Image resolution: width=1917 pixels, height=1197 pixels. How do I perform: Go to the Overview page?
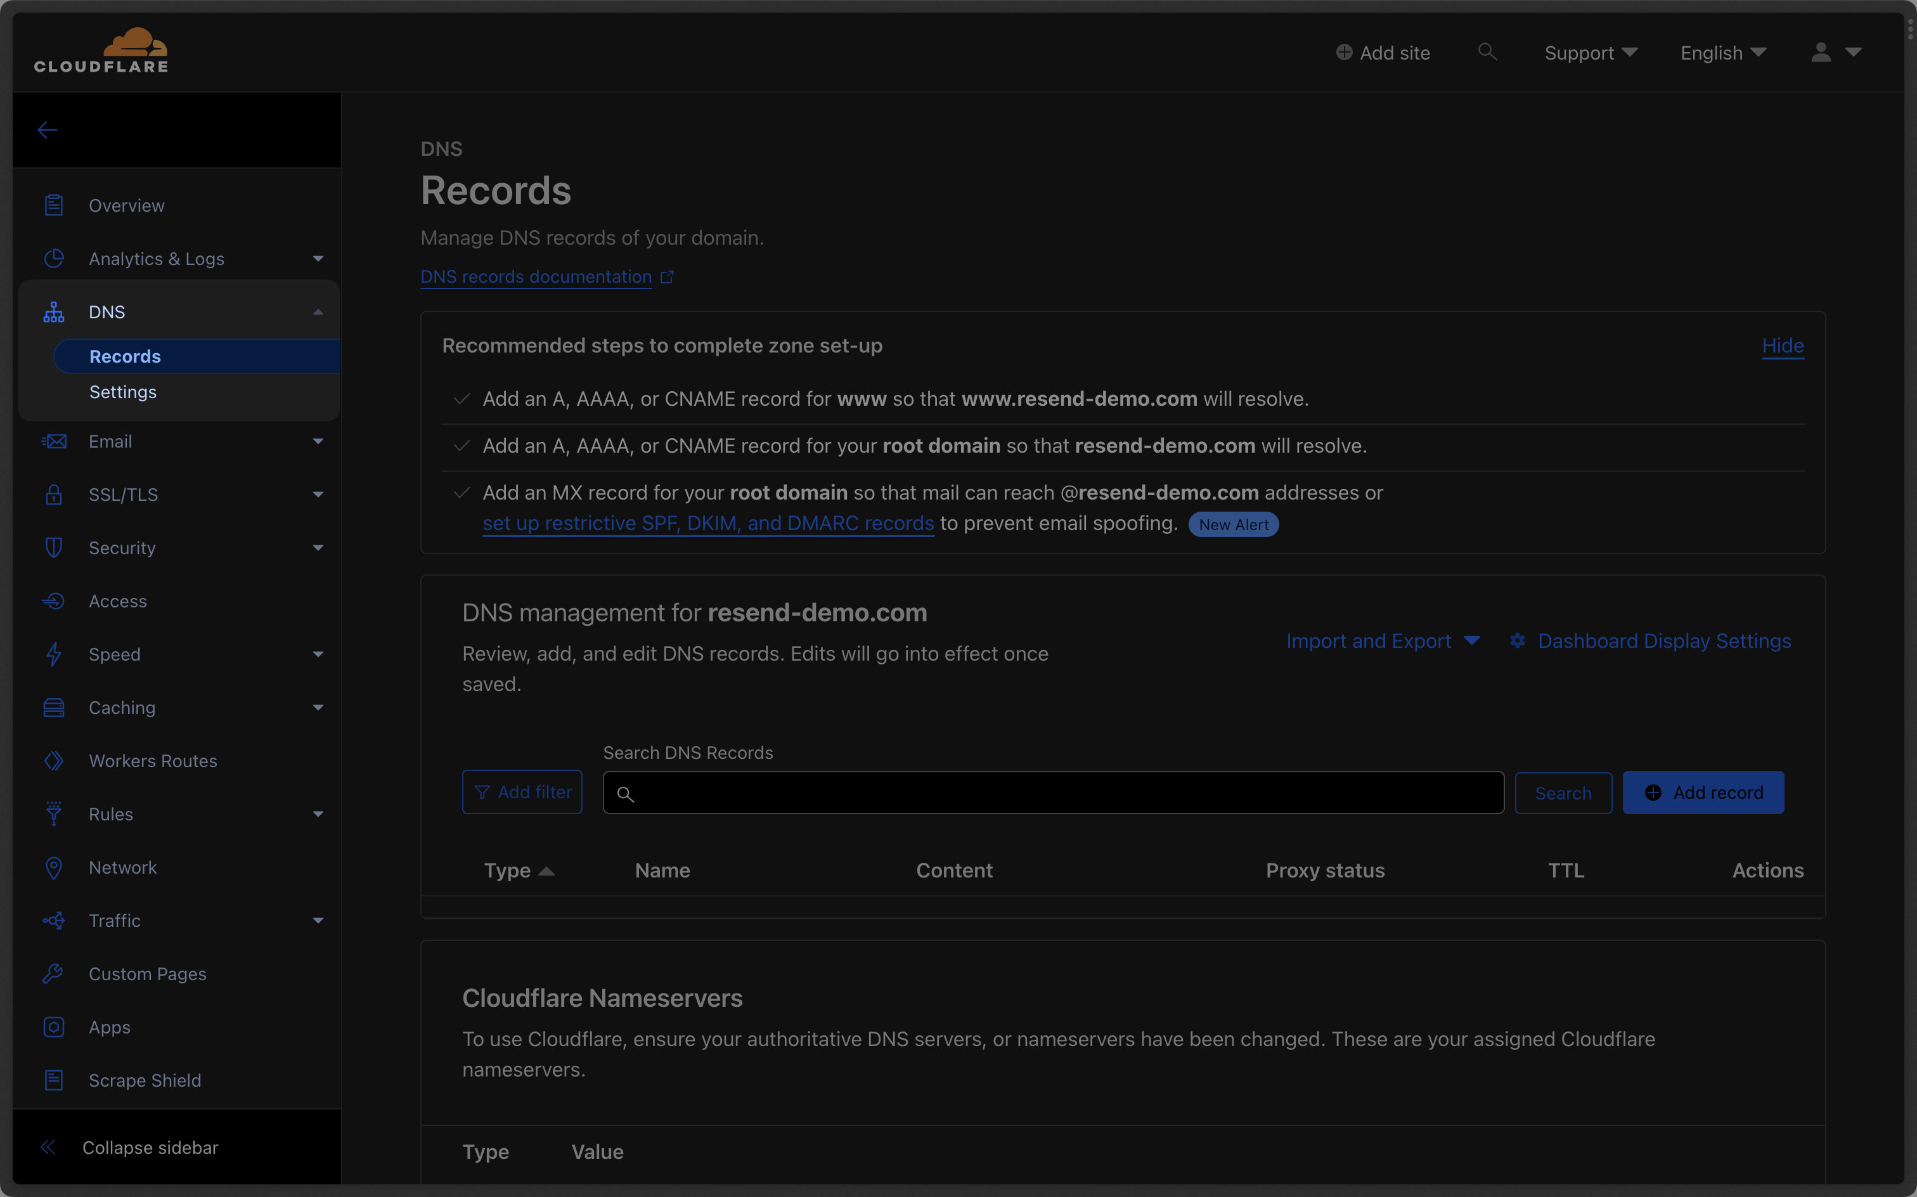pyautogui.click(x=127, y=205)
